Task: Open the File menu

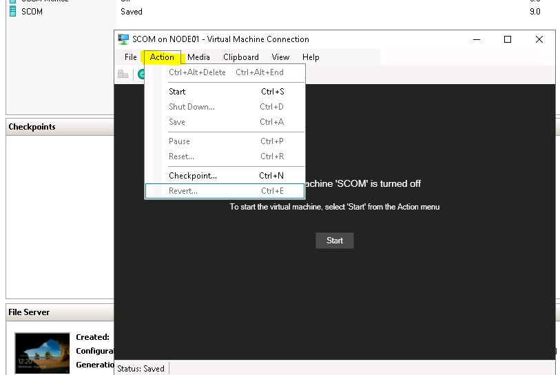Action: pyautogui.click(x=130, y=57)
